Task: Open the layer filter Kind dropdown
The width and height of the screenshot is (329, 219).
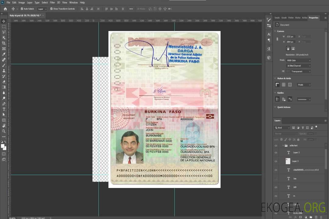Action: click(282, 128)
